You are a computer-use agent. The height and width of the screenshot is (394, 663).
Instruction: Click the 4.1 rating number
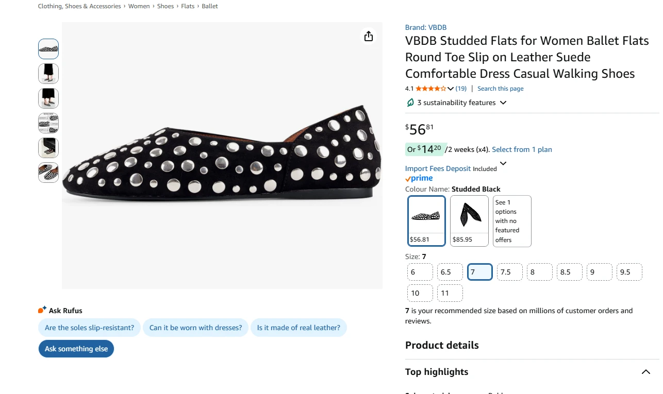point(409,89)
